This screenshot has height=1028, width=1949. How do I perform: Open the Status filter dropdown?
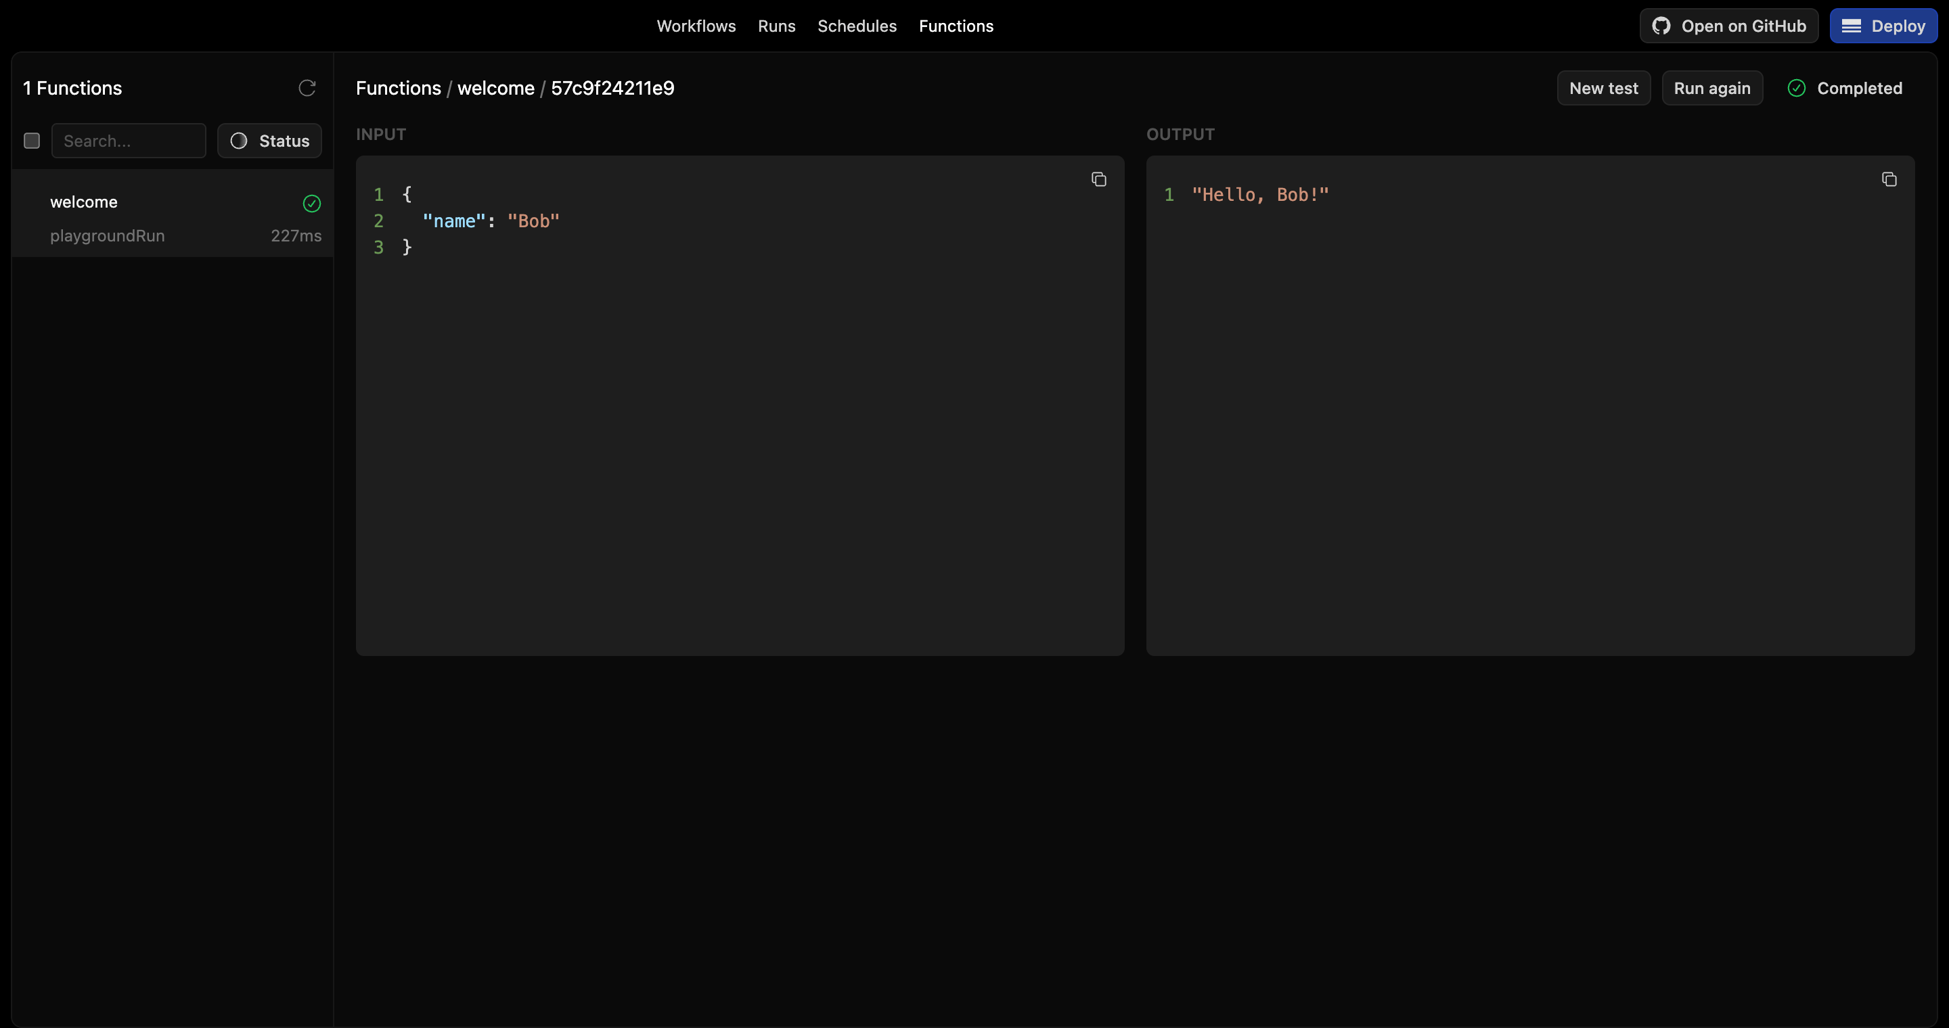click(269, 141)
